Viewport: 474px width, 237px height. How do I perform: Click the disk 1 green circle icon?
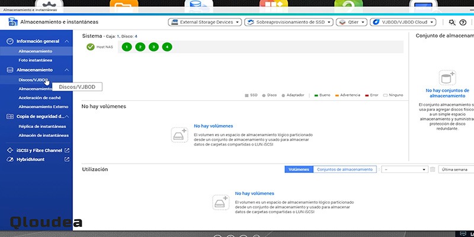[127, 47]
